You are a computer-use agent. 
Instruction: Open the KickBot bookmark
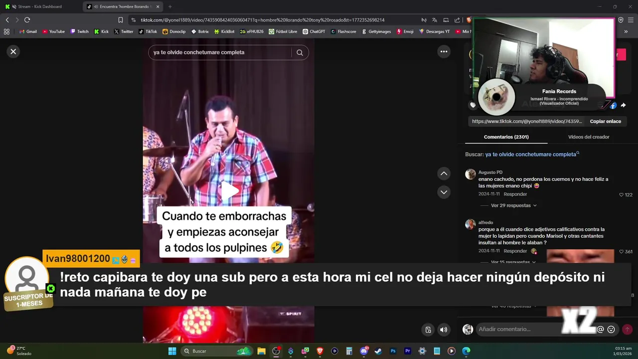click(x=224, y=31)
